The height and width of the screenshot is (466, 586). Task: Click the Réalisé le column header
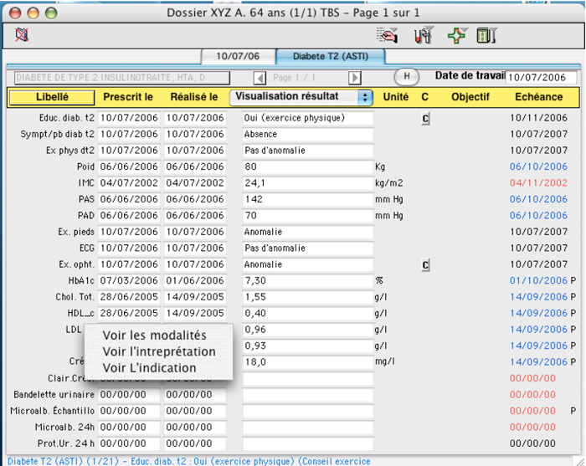click(x=194, y=97)
